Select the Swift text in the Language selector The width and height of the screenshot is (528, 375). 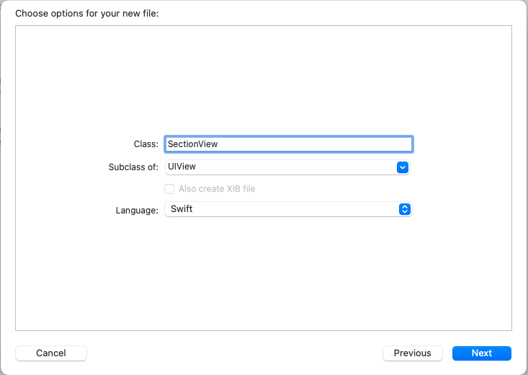[182, 209]
